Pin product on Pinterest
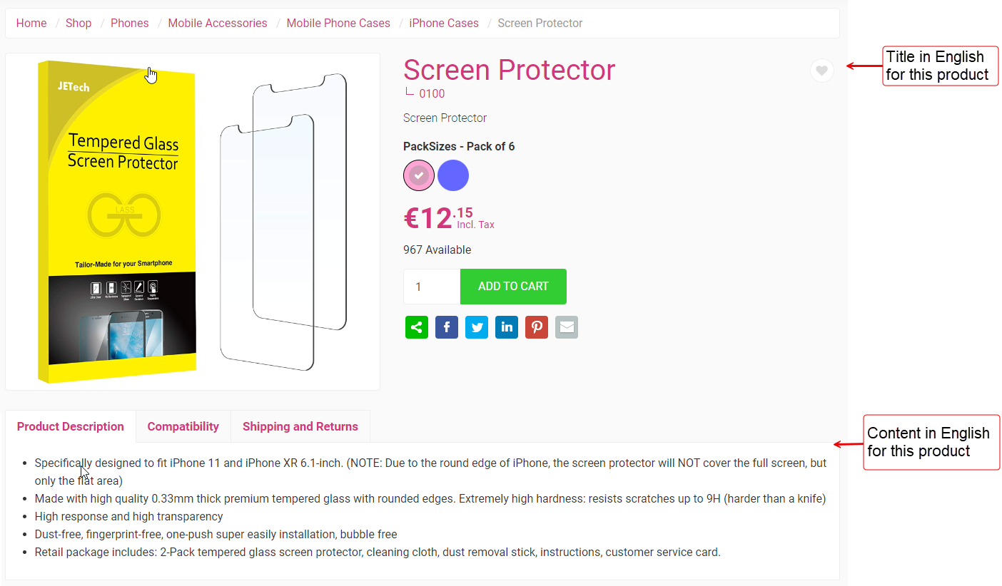This screenshot has height=586, width=1002. pyautogui.click(x=537, y=327)
